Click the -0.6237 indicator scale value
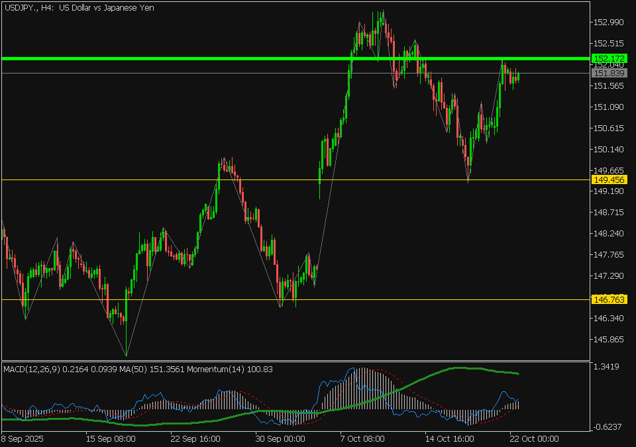Screen dimensions: 636x447 click(607, 426)
